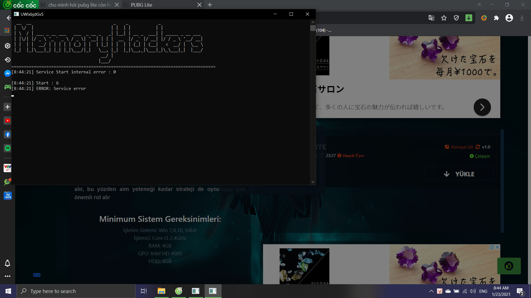This screenshot has height=298, width=531.
Task: Open the Windows Start menu
Action: pos(8,291)
